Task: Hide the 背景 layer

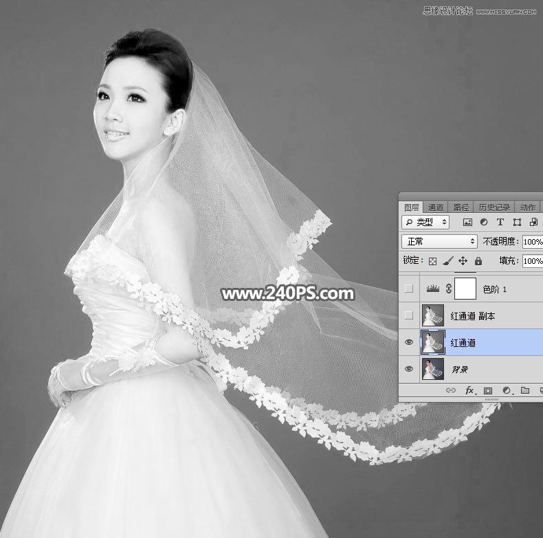Action: coord(409,369)
